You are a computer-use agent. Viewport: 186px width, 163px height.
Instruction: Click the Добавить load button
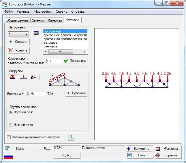(76, 93)
